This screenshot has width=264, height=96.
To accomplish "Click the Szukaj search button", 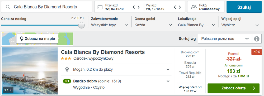I will (x=244, y=7).
